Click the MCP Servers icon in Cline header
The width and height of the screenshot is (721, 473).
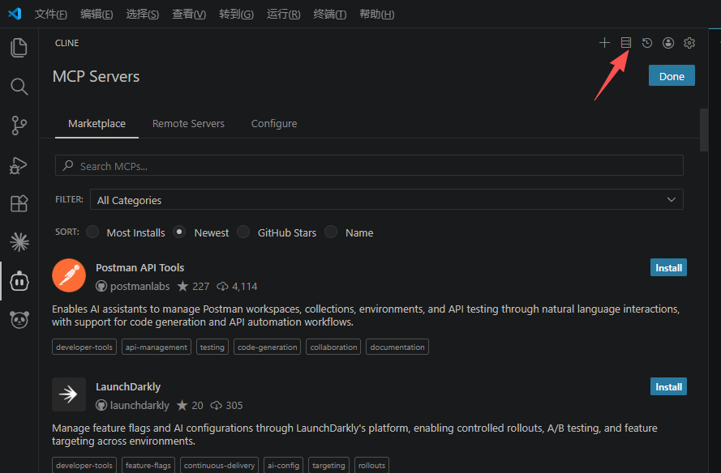tap(626, 43)
